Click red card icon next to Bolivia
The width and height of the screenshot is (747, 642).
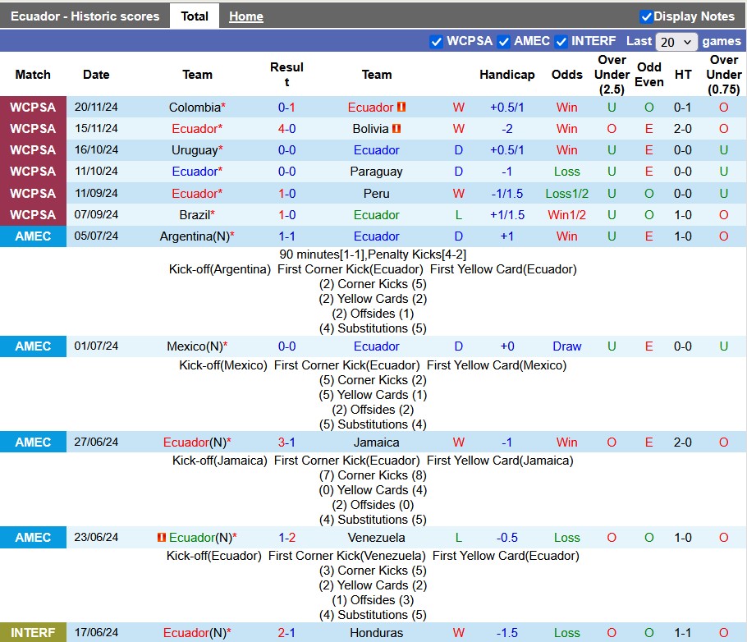coord(396,129)
